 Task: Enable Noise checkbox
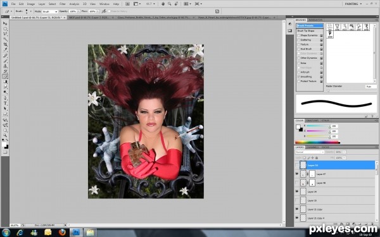tap(299, 63)
